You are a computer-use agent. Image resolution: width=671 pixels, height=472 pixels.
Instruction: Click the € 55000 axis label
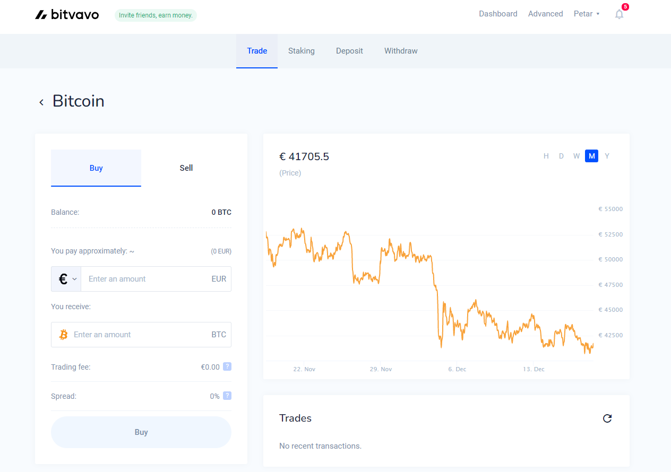(x=610, y=209)
